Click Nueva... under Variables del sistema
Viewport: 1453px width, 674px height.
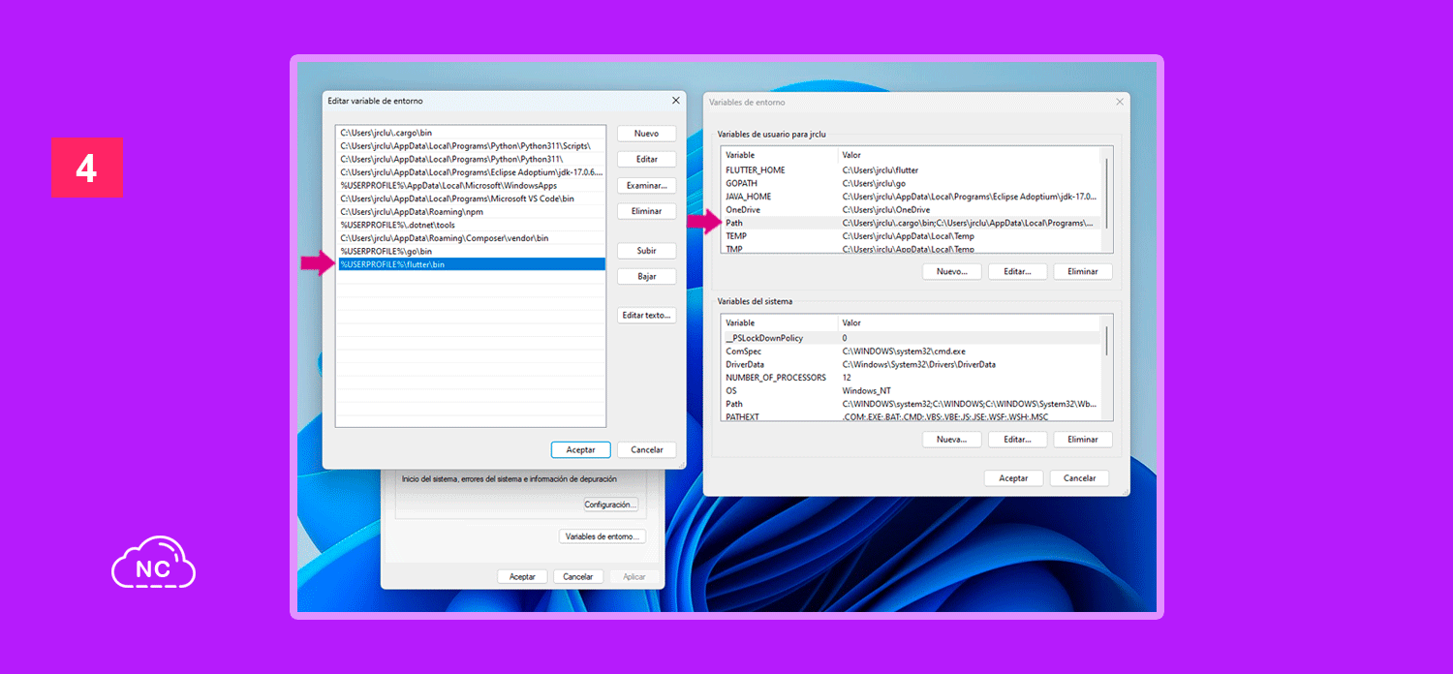[951, 440]
